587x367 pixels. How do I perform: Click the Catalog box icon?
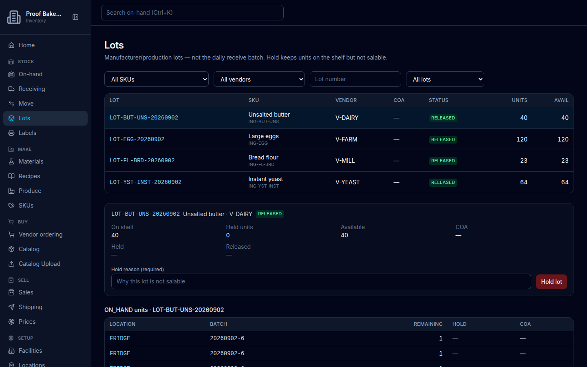pos(11,249)
